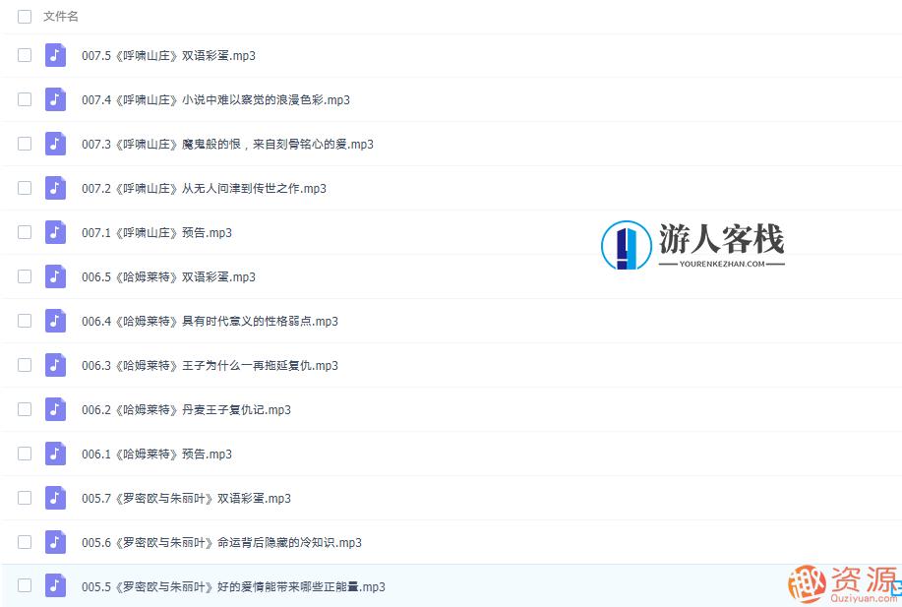The height and width of the screenshot is (607, 902).
Task: Toggle the select-all checkbox in the header
Action: coord(24,16)
